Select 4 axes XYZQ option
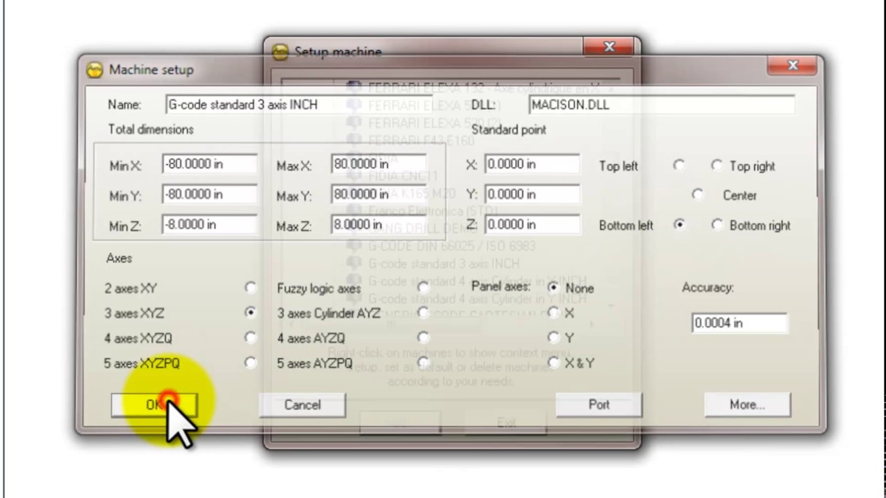Screen dimensions: 886x498 click(x=251, y=338)
